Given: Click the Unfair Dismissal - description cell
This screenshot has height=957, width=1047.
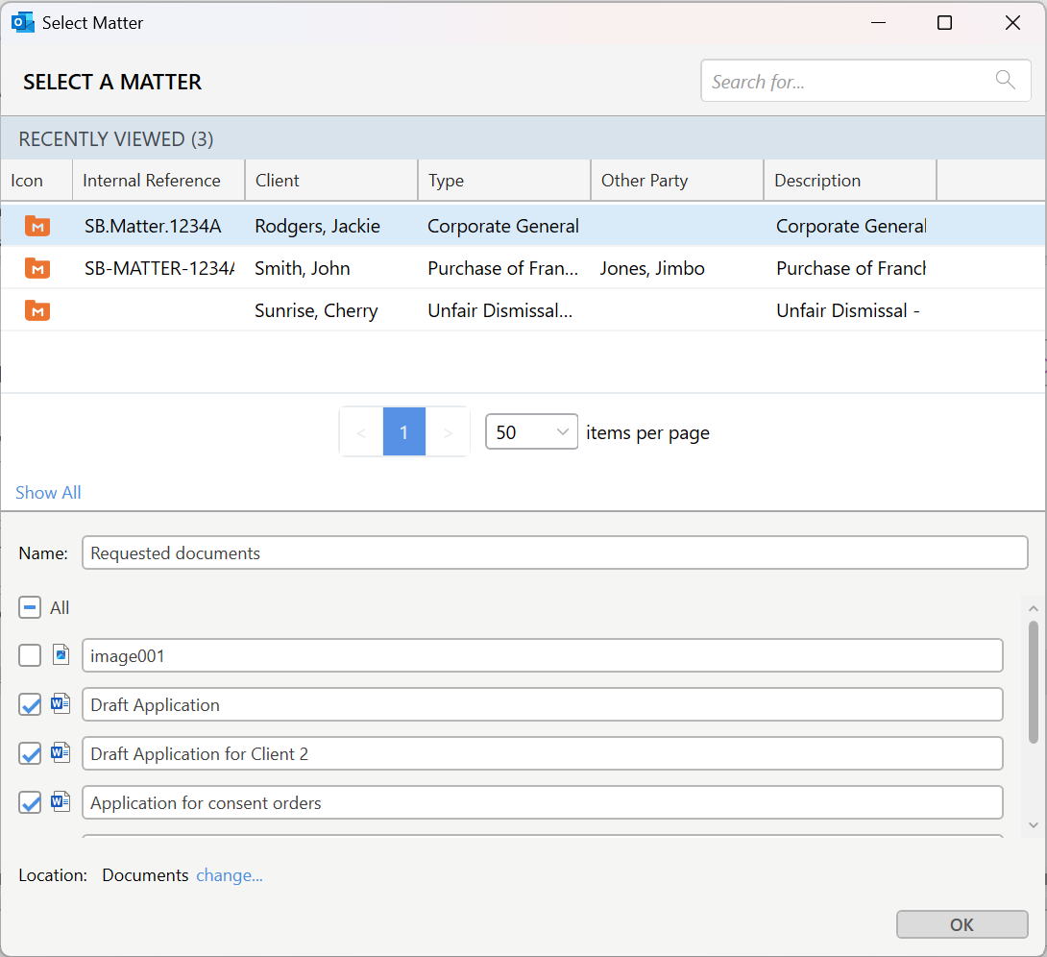Looking at the screenshot, I should (x=848, y=310).
